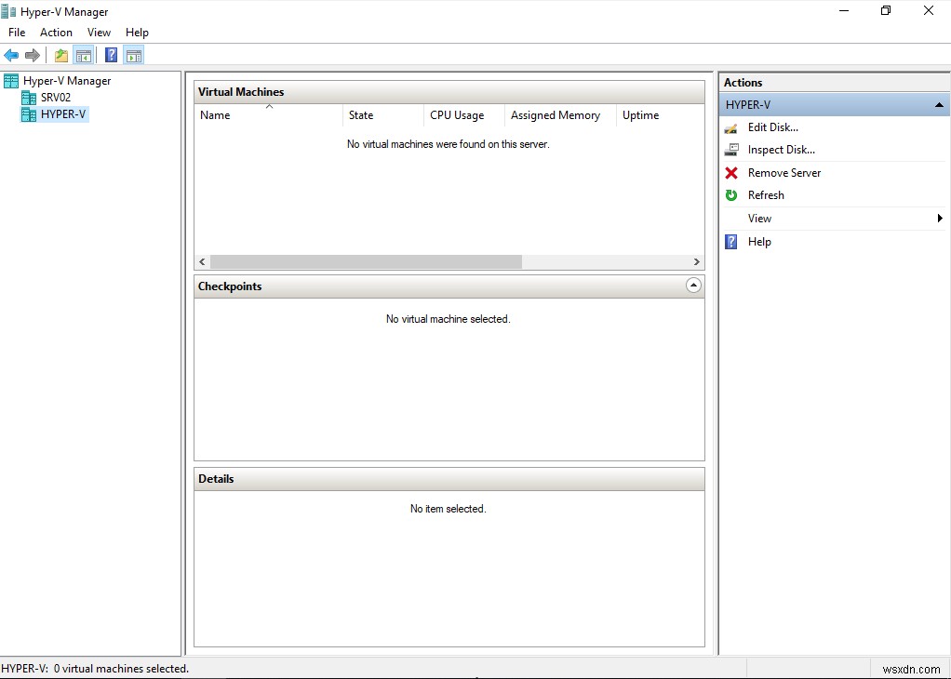Click the HYPER-V server icon in tree
Screen dimensions: 951x679
[x=29, y=114]
